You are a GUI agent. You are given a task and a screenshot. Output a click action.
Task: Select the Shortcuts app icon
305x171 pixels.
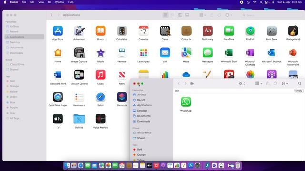pos(122,97)
